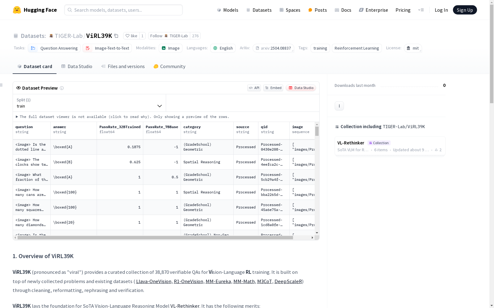
Task: Switch to the Data Studio tab
Action: (x=77, y=67)
